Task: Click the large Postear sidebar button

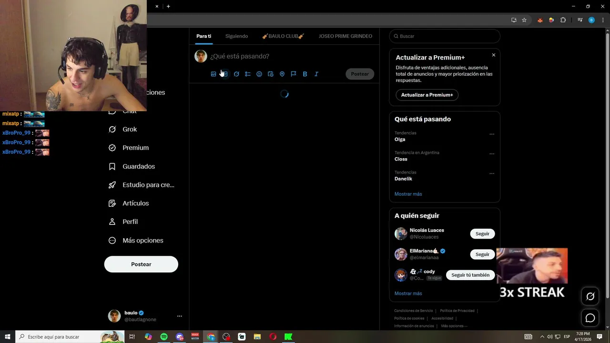Action: point(141,264)
